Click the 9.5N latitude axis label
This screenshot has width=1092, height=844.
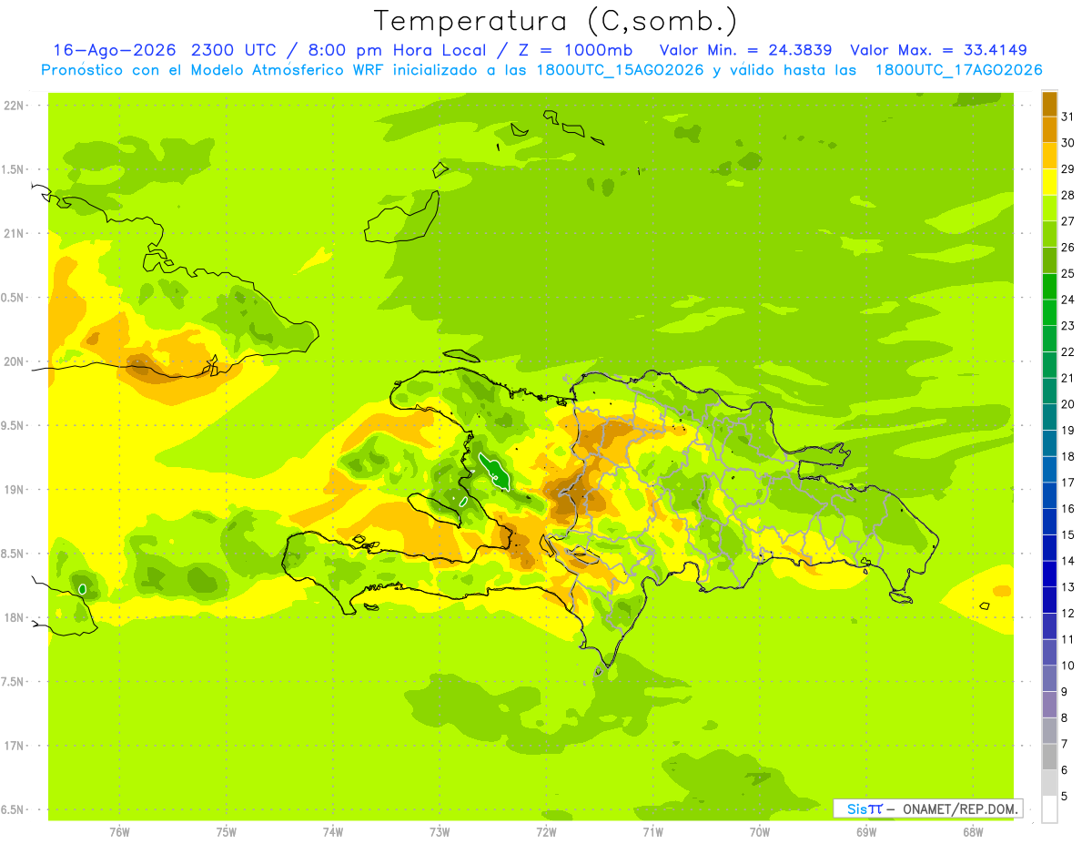click(13, 425)
